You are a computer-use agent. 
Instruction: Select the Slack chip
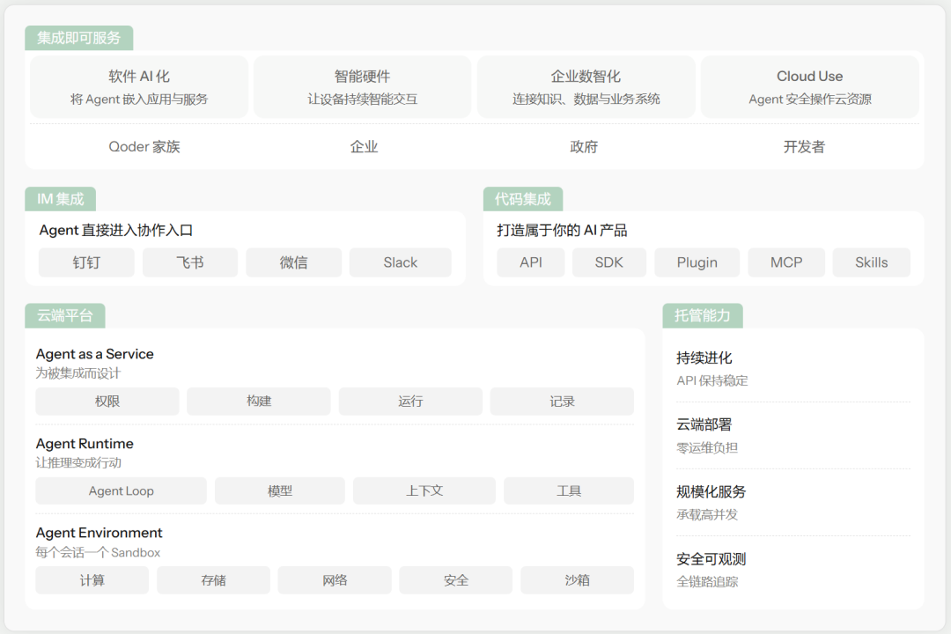401,262
